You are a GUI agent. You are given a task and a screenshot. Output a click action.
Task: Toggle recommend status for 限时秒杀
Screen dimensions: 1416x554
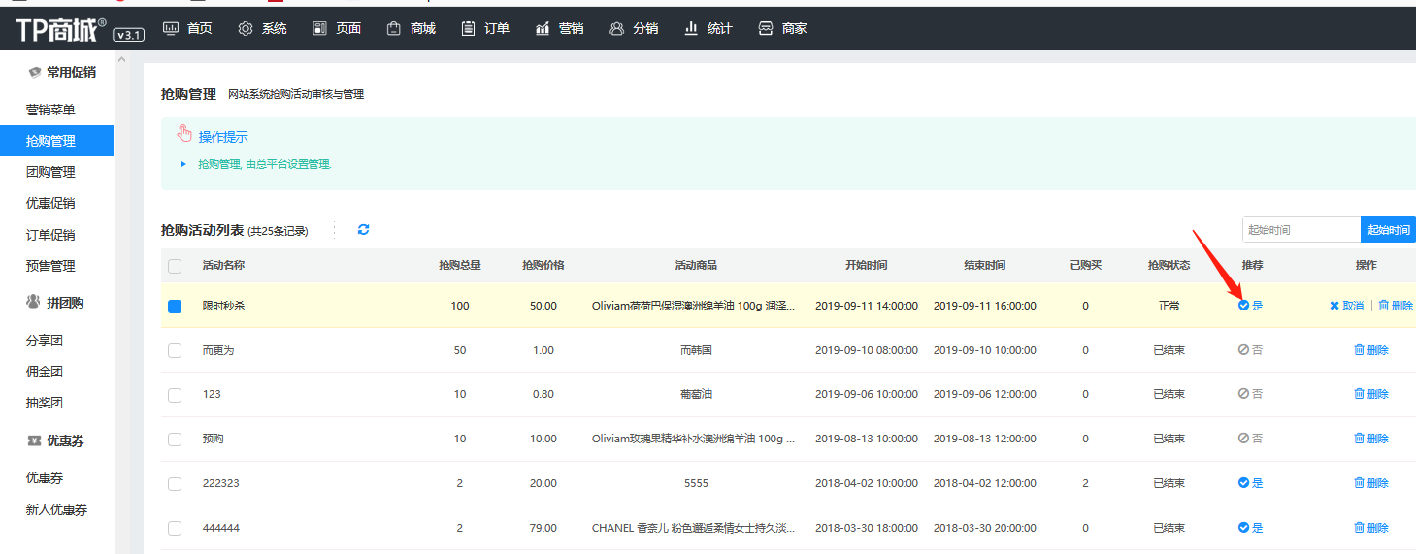pyautogui.click(x=1250, y=306)
